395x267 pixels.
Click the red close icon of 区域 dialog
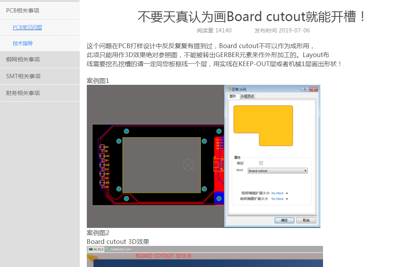tap(313, 89)
